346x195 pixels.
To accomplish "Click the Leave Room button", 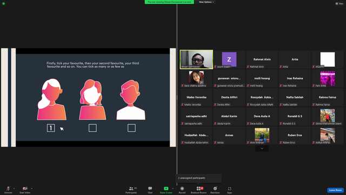I will pyautogui.click(x=335, y=190).
